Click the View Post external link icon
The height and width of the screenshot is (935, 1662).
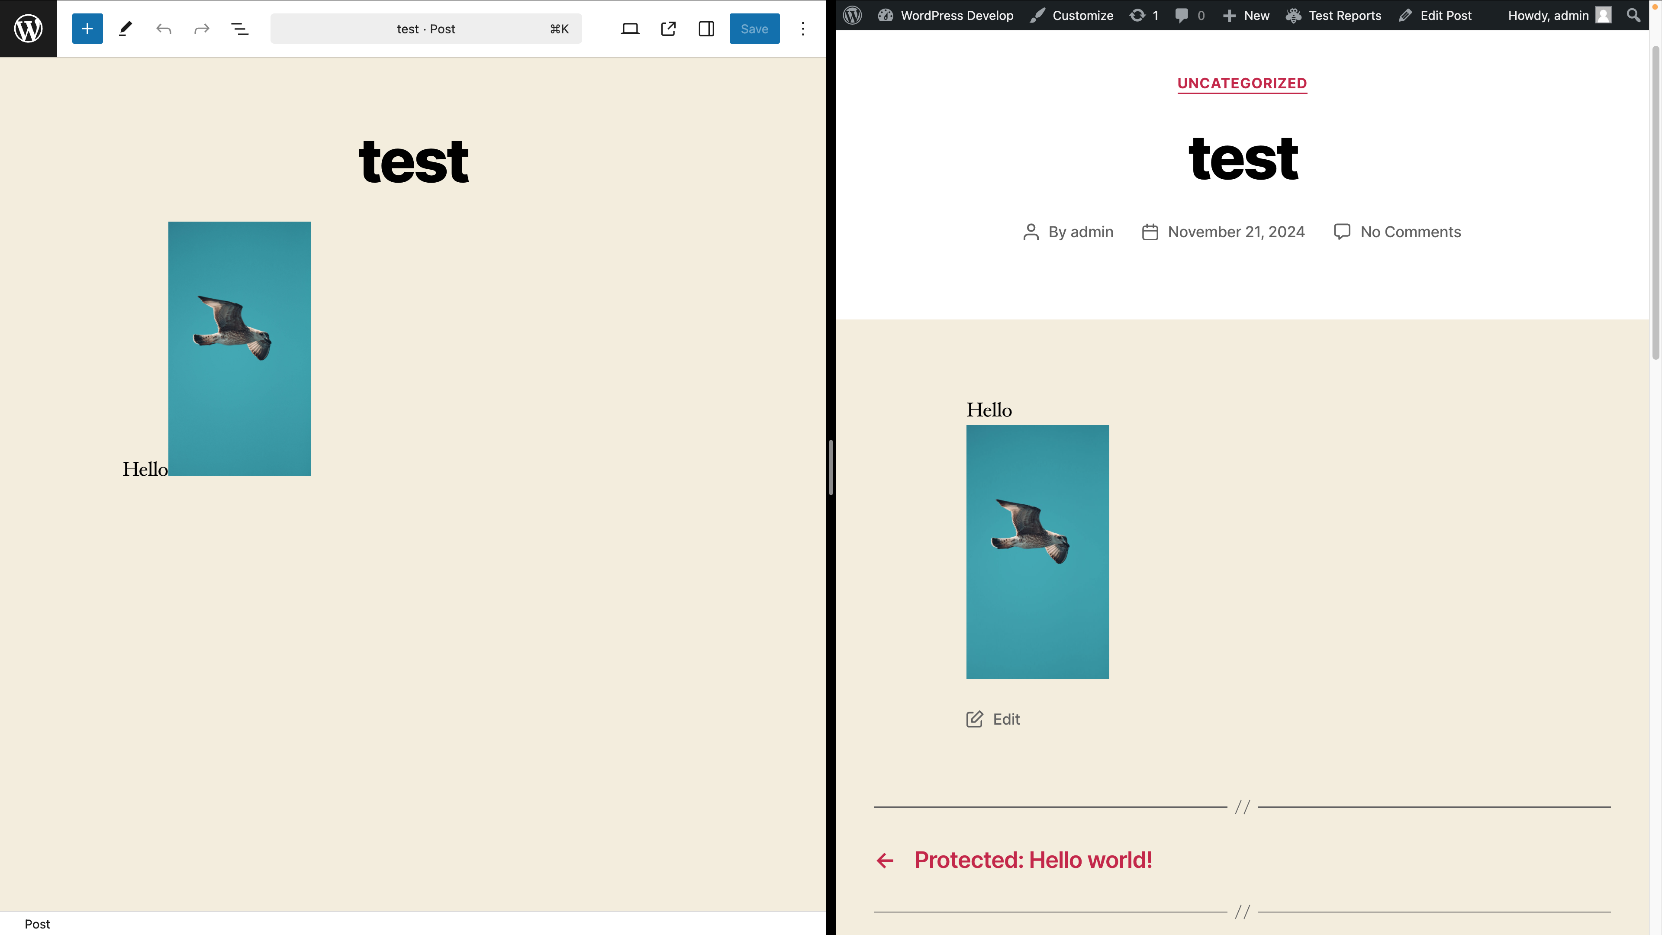(668, 29)
